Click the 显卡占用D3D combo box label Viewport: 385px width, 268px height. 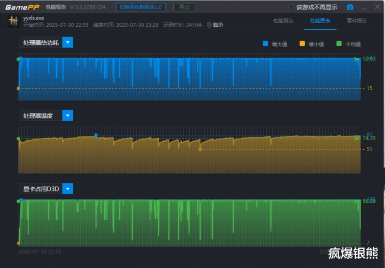(x=41, y=189)
